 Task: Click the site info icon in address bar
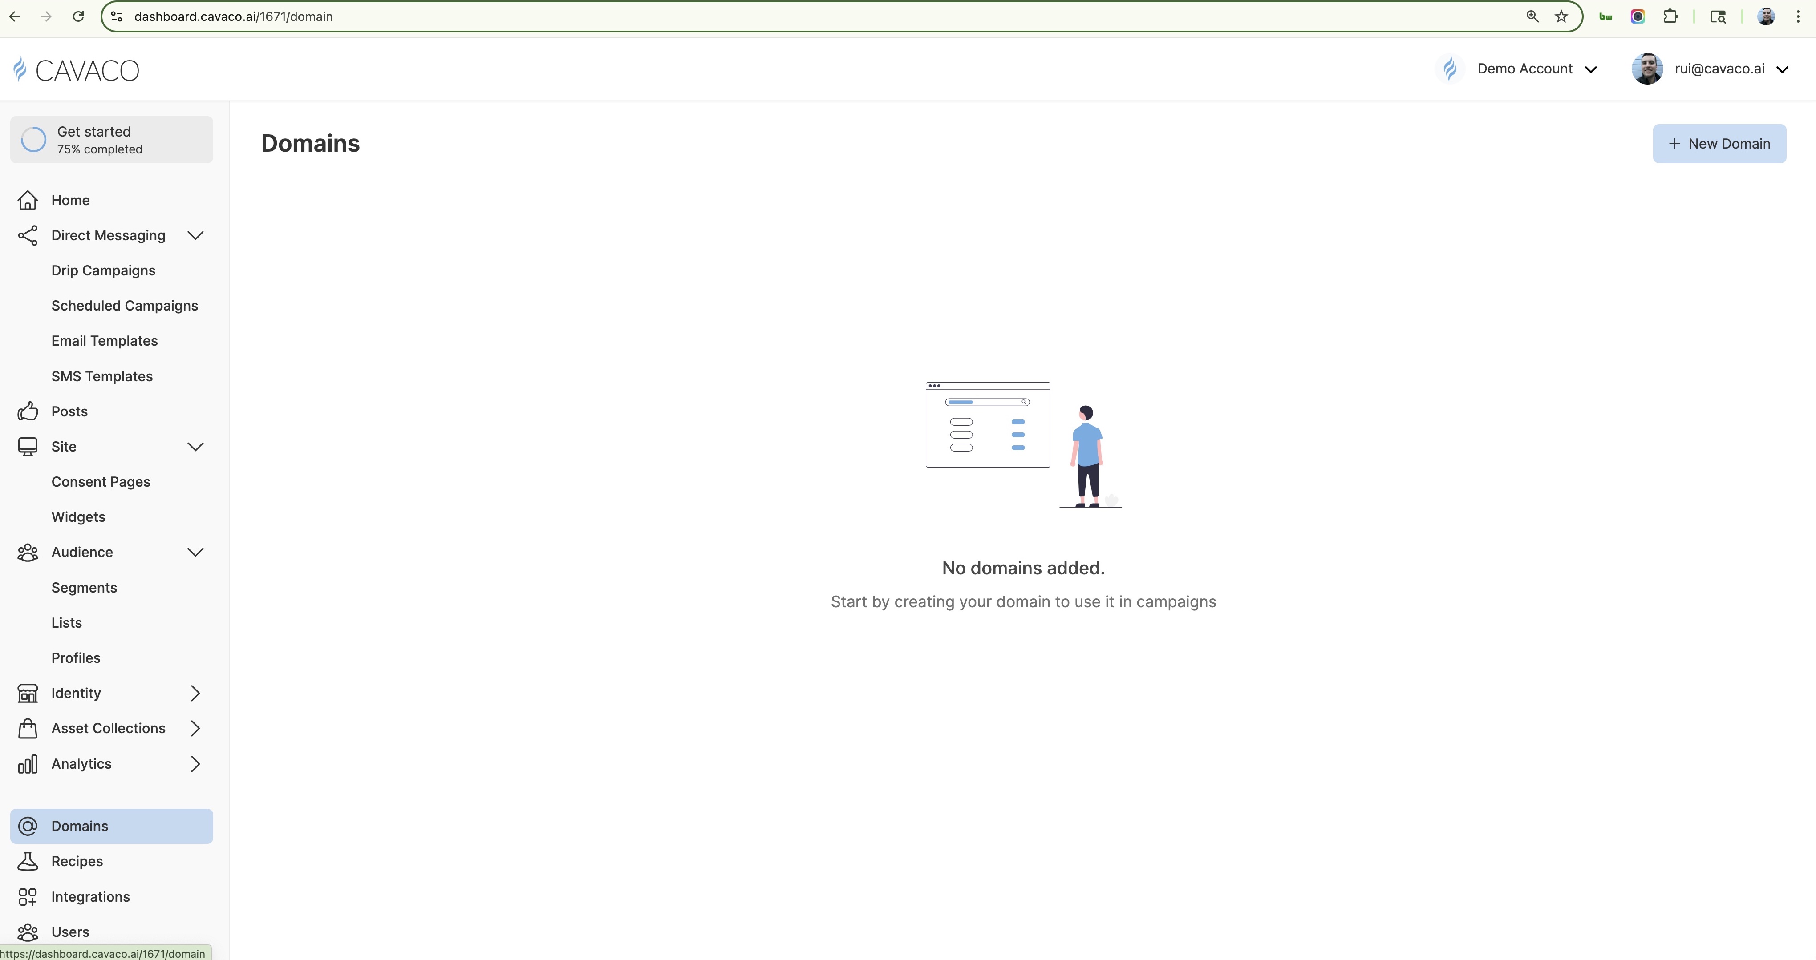117,16
